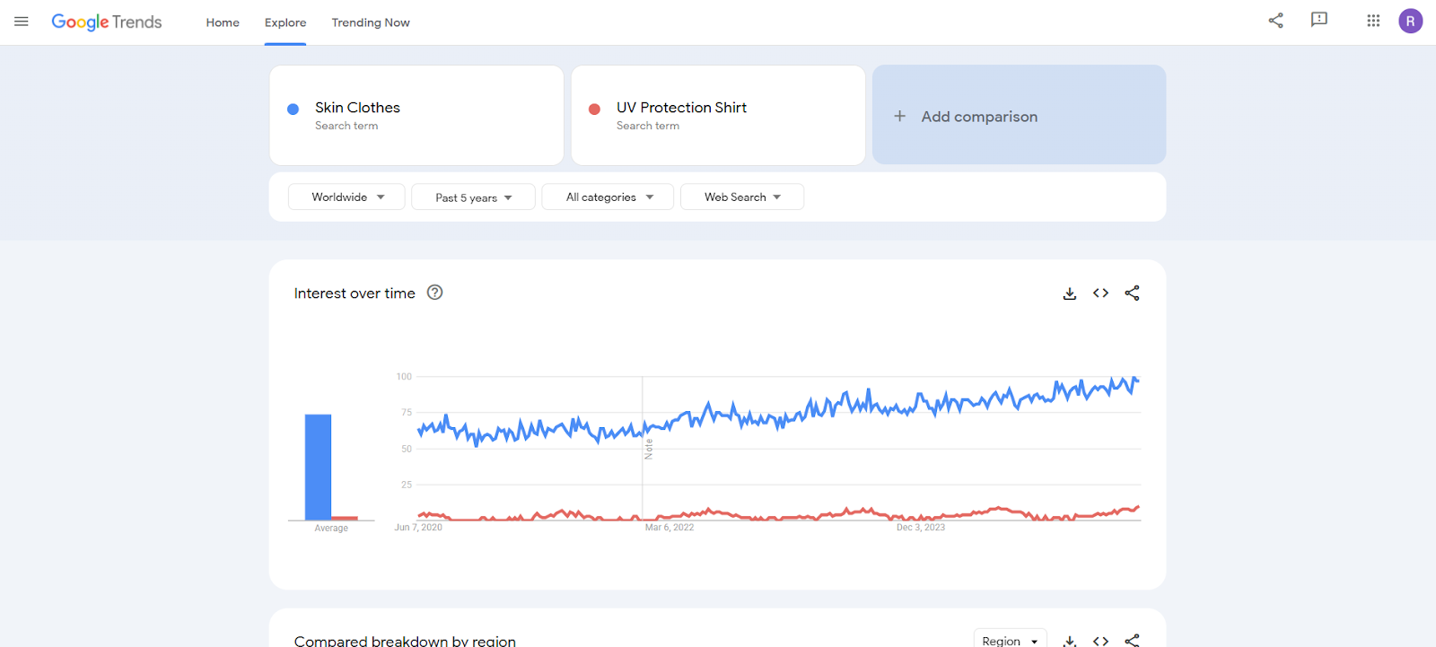This screenshot has width=1436, height=647.
Task: Open the Google apps grid
Action: click(1373, 21)
